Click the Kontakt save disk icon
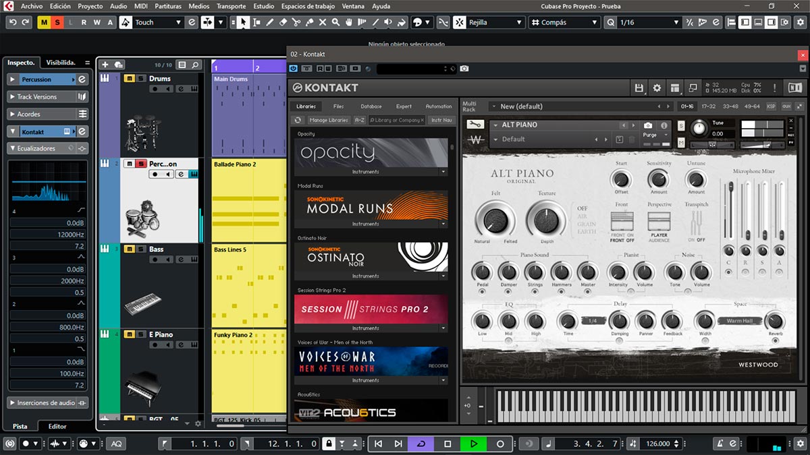Screen dimensions: 810x455 pos(639,88)
